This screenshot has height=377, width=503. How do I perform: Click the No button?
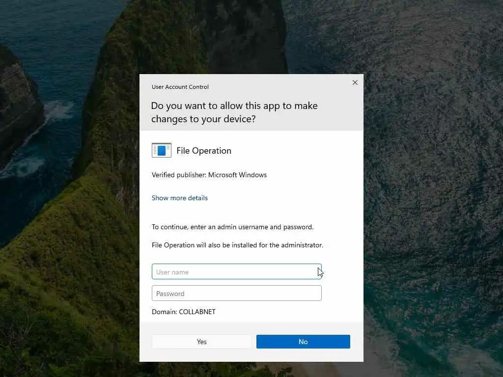point(303,342)
